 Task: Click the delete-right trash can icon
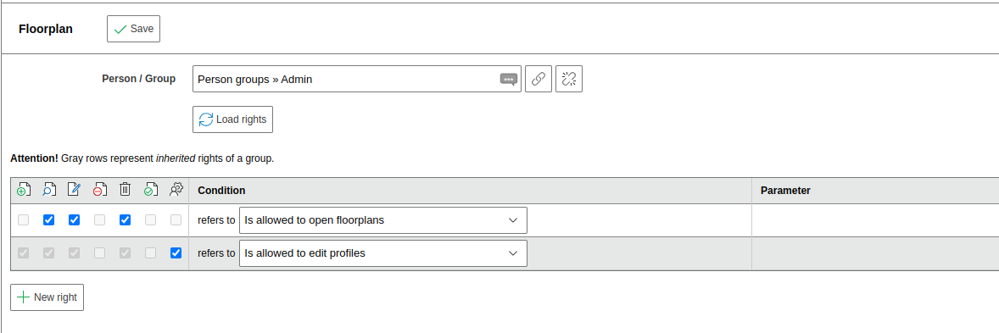coord(126,189)
